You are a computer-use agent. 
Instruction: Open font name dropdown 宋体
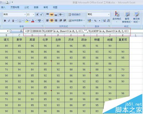tap(25, 15)
